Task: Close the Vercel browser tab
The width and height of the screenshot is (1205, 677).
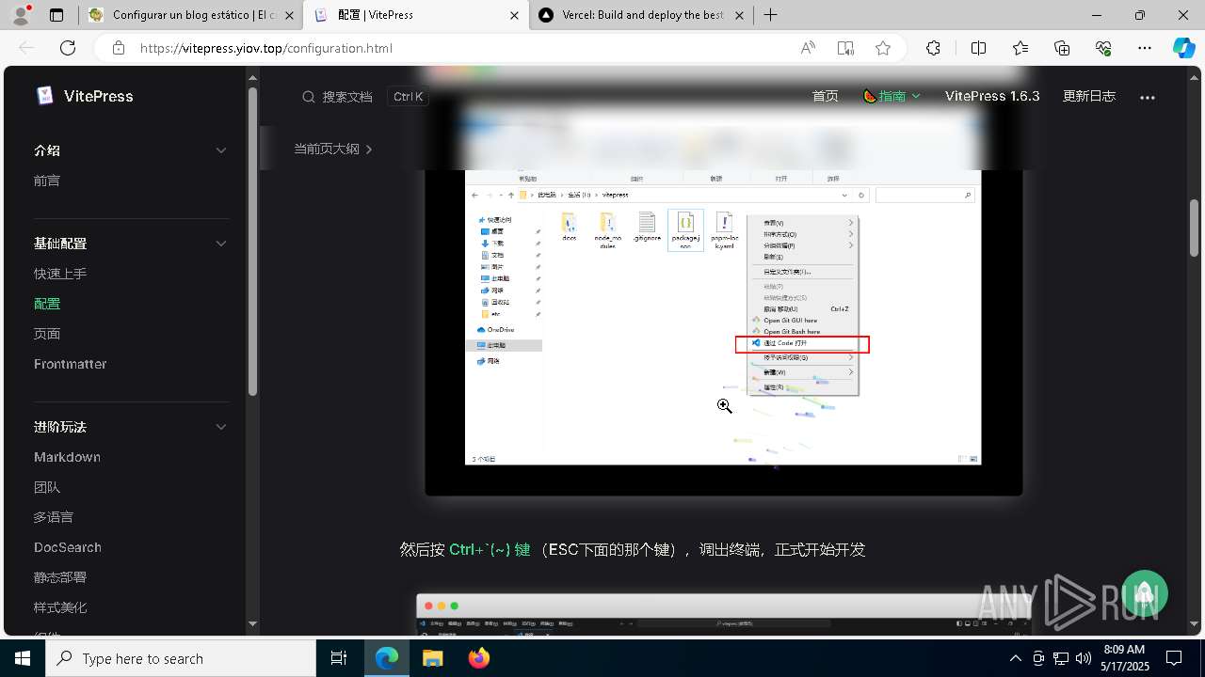Action: coord(739,15)
